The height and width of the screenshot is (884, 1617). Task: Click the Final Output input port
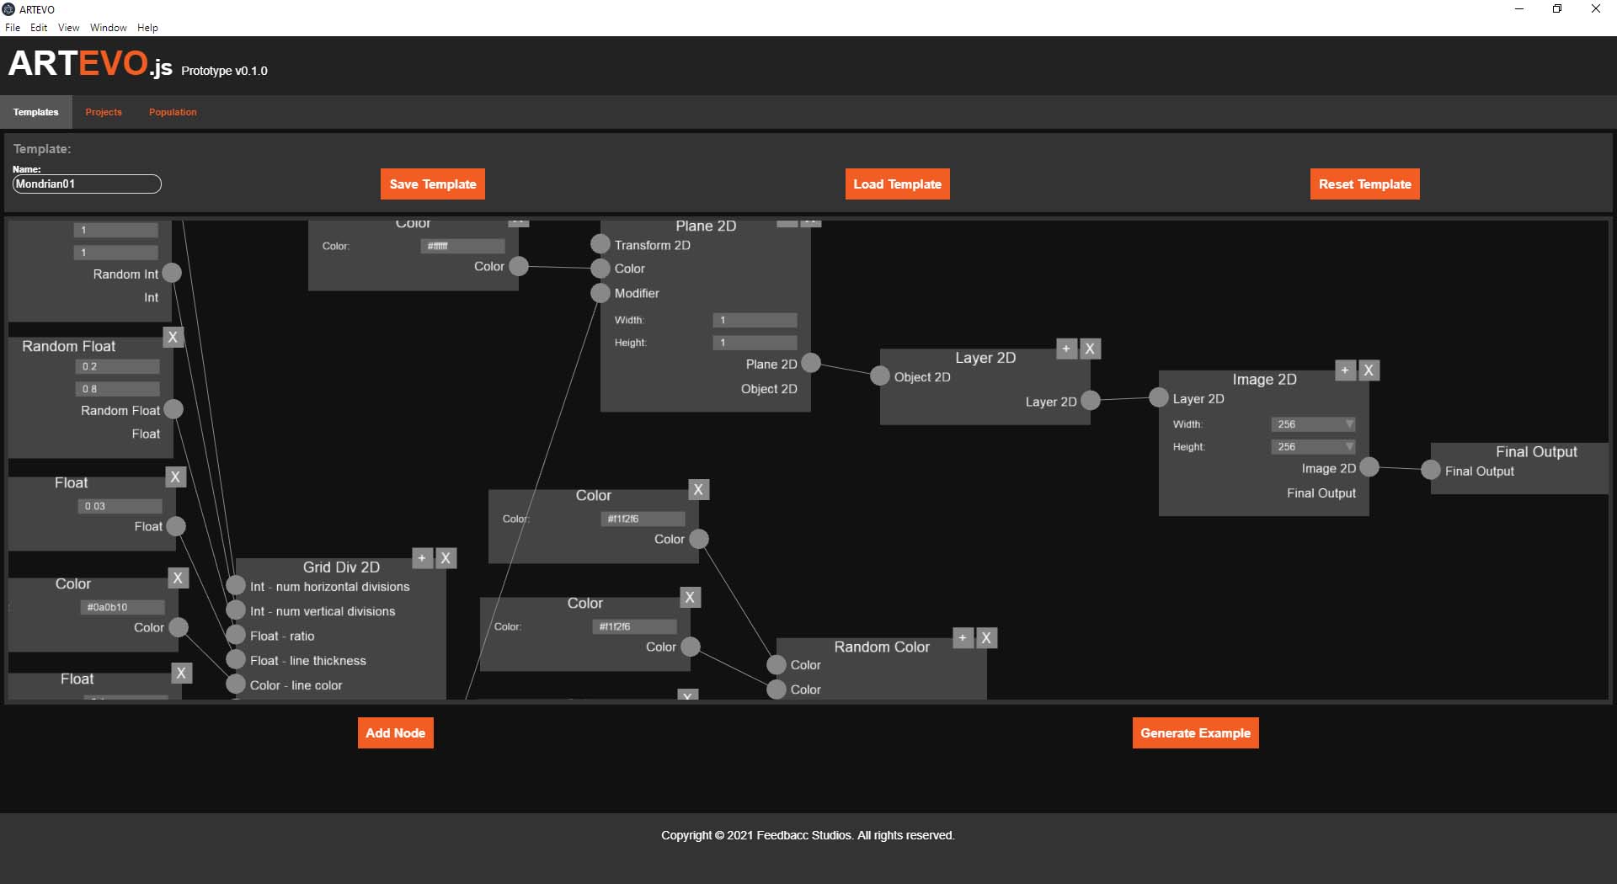tap(1431, 470)
